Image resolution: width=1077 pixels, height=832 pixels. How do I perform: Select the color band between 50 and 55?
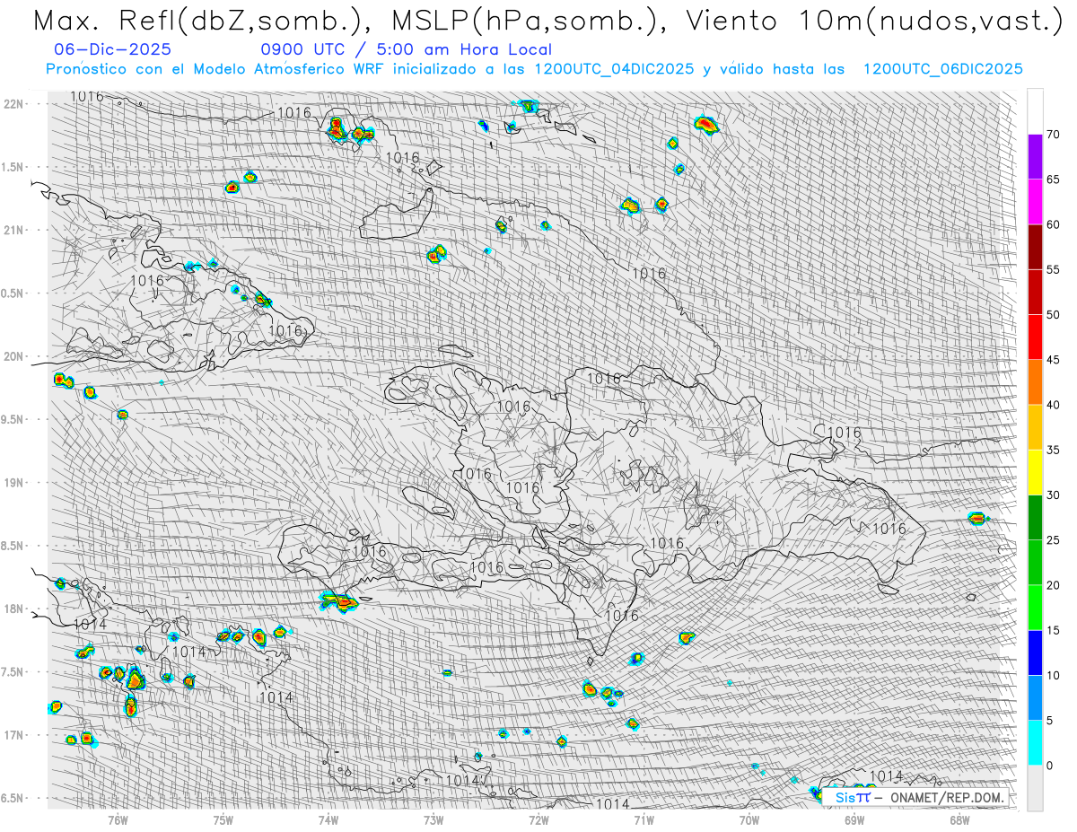1035,292
